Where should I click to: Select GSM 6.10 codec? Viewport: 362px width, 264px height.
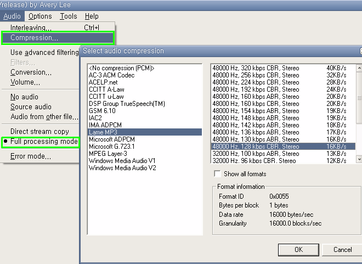(145, 111)
